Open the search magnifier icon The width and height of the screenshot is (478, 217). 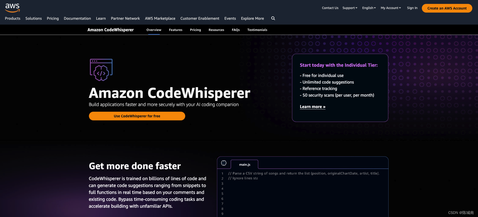[x=273, y=18]
